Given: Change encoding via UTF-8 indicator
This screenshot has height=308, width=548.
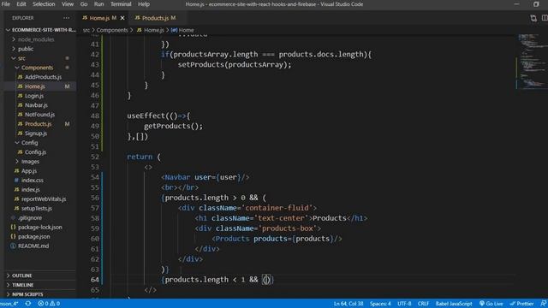Looking at the screenshot, I should 404,304.
